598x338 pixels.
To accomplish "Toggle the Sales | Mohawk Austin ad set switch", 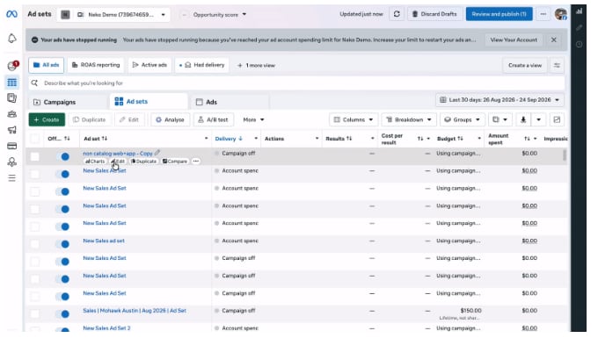I will (62, 314).
